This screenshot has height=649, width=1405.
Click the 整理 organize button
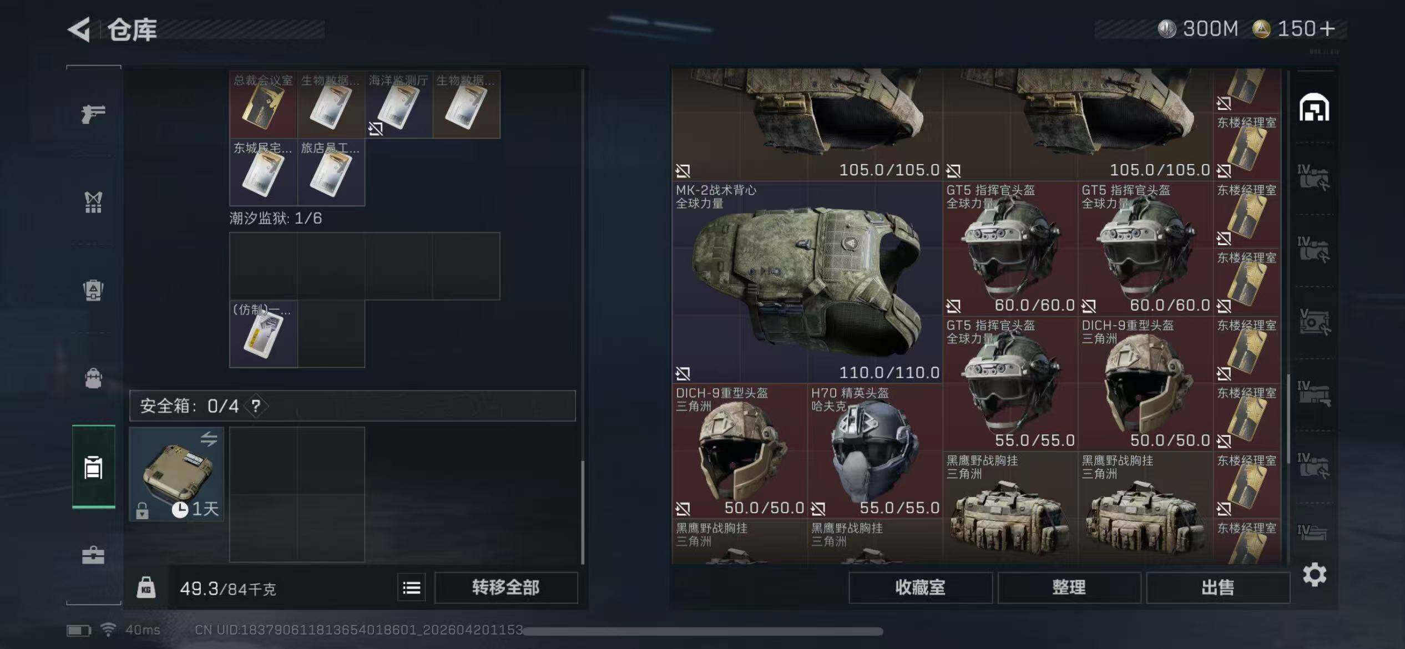(x=1069, y=587)
